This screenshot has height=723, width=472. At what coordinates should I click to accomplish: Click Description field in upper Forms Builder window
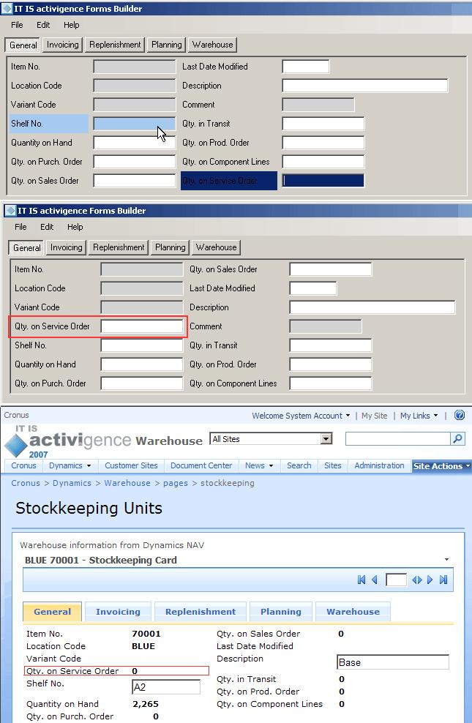point(365,86)
